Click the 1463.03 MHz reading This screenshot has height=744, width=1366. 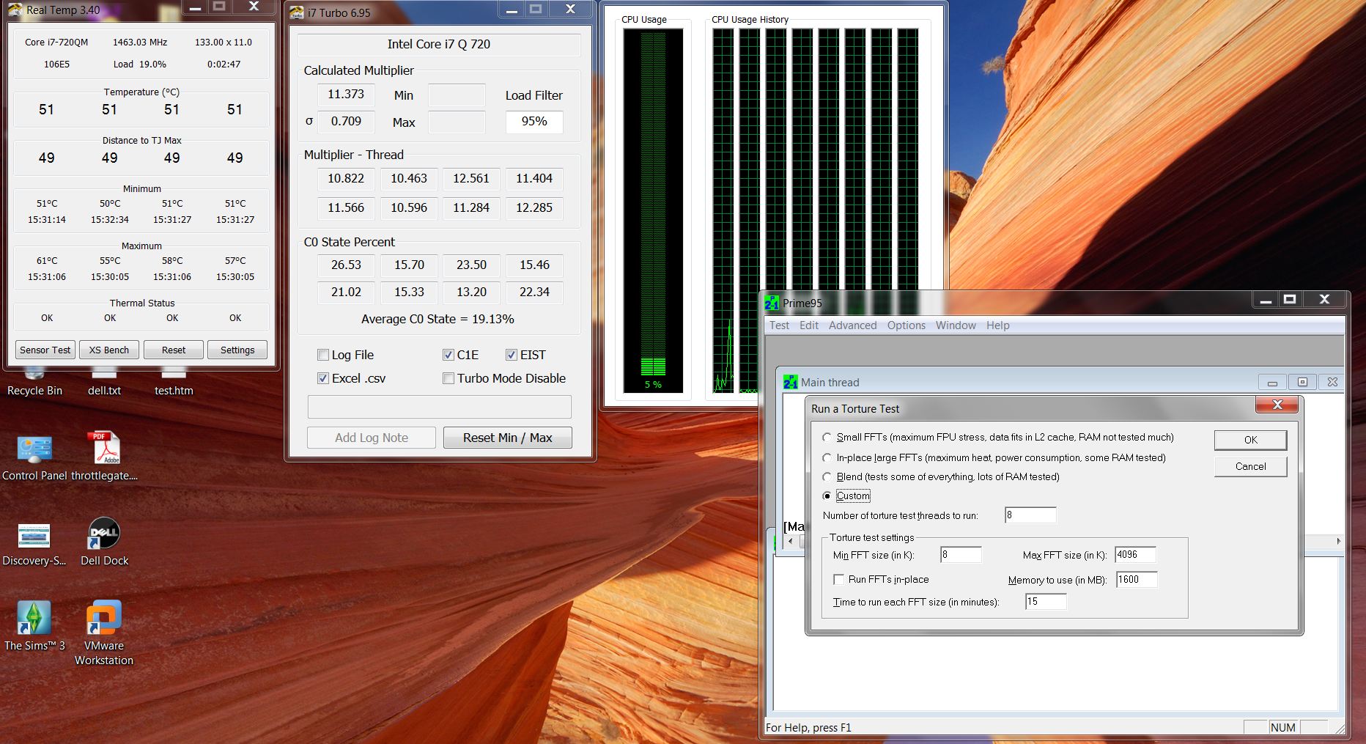coord(140,43)
